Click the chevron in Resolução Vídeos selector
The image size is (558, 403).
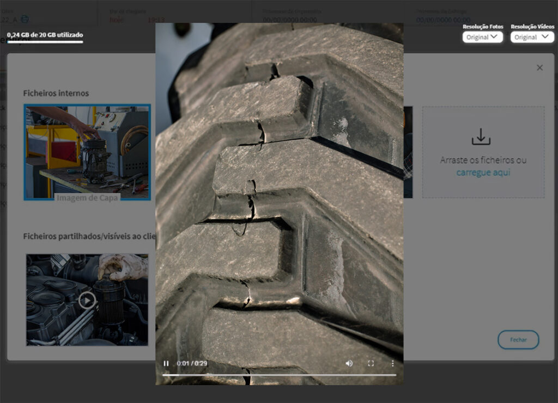[543, 37]
